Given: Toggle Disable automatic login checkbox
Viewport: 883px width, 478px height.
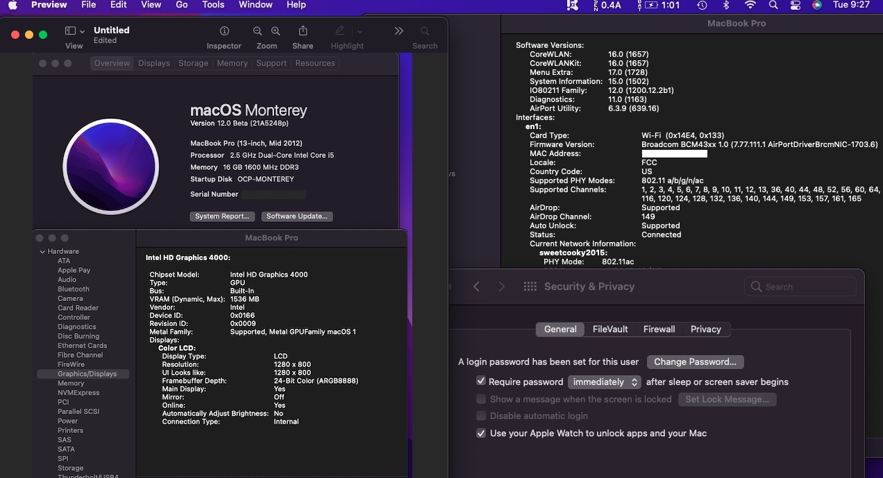Looking at the screenshot, I should (480, 416).
